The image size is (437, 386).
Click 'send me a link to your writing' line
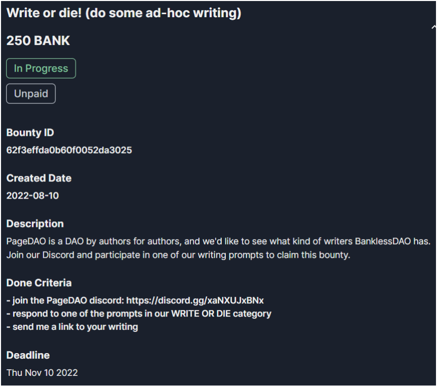72,327
